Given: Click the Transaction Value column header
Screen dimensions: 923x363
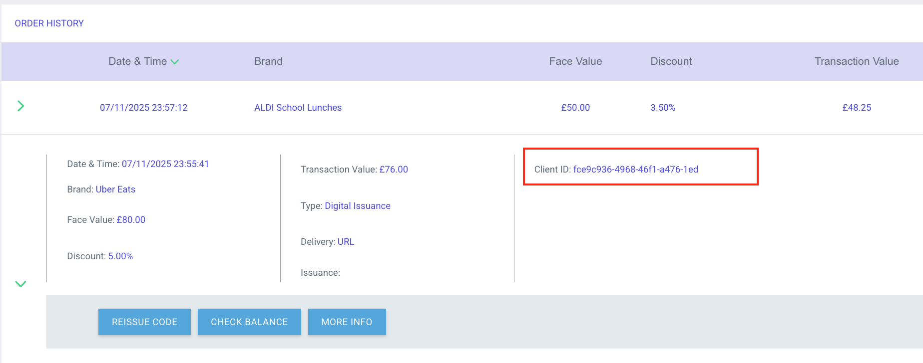Looking at the screenshot, I should [856, 61].
